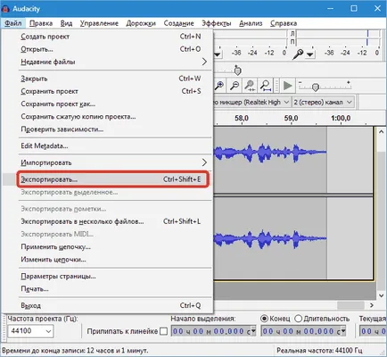Select the Длительность radio button

point(299,319)
